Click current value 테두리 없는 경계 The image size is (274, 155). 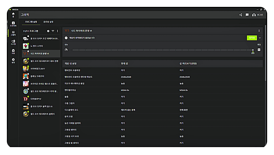click(x=128, y=110)
